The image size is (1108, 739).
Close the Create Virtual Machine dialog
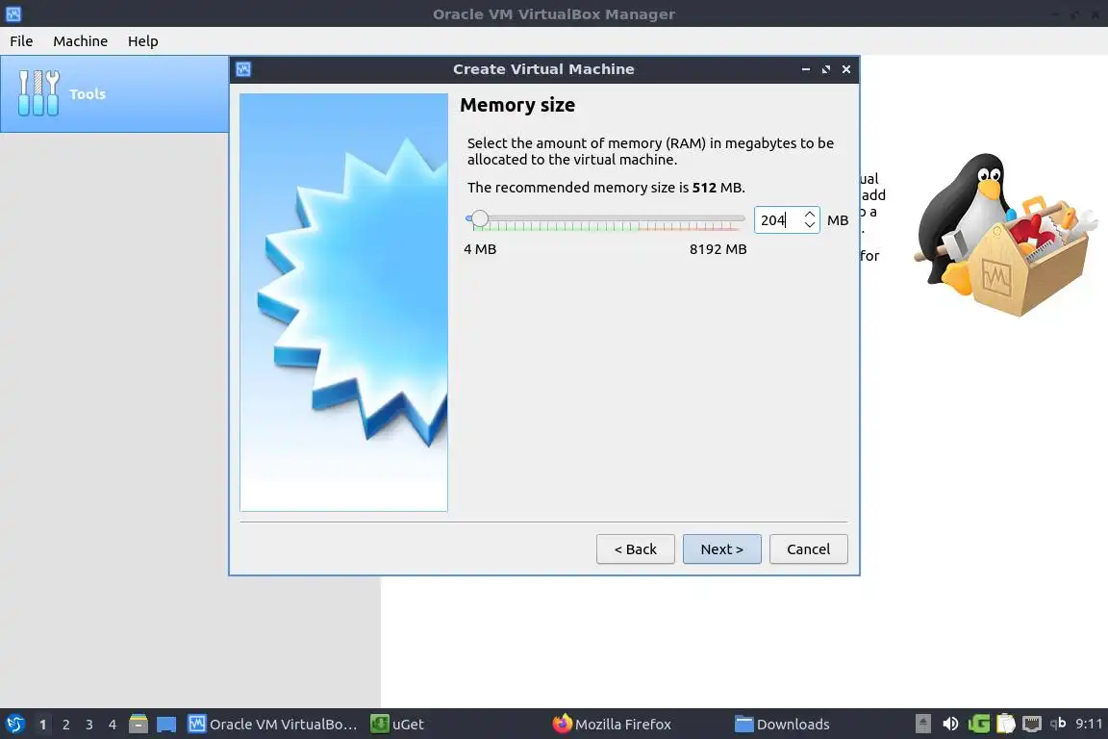846,69
